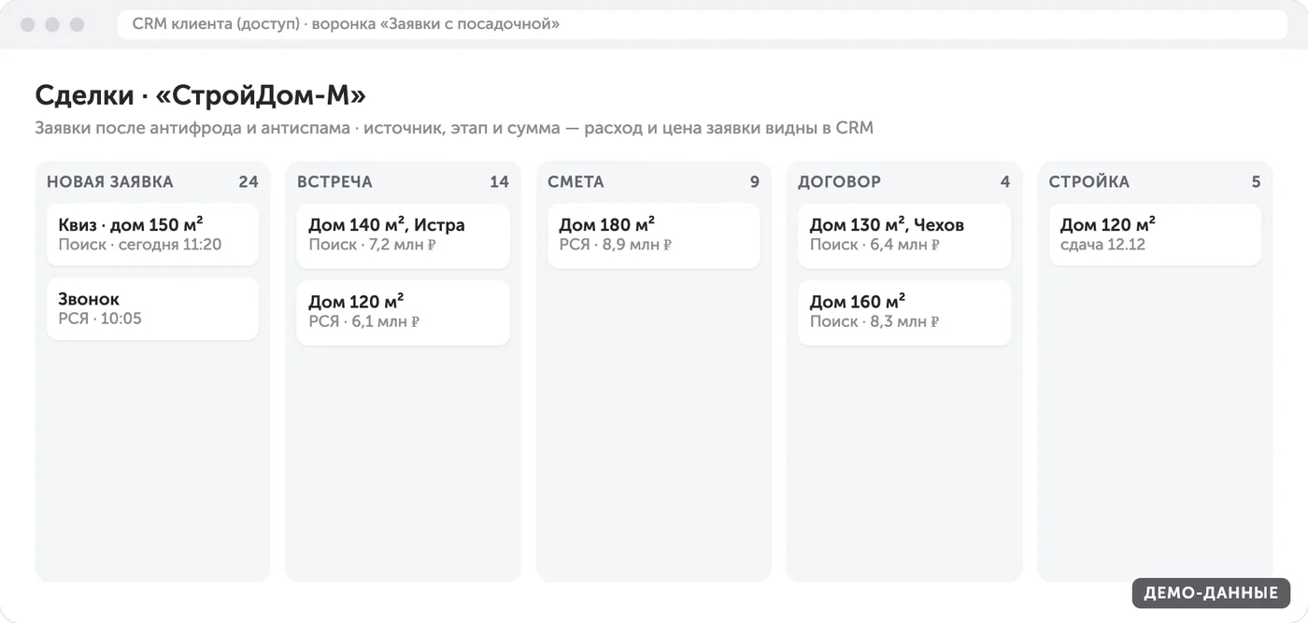
Task: Open the «Квиз · дом 150 м²» deal card
Action: pos(152,234)
